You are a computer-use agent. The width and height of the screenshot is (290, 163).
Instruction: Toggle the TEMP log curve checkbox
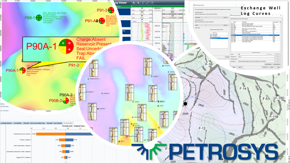click(232, 40)
